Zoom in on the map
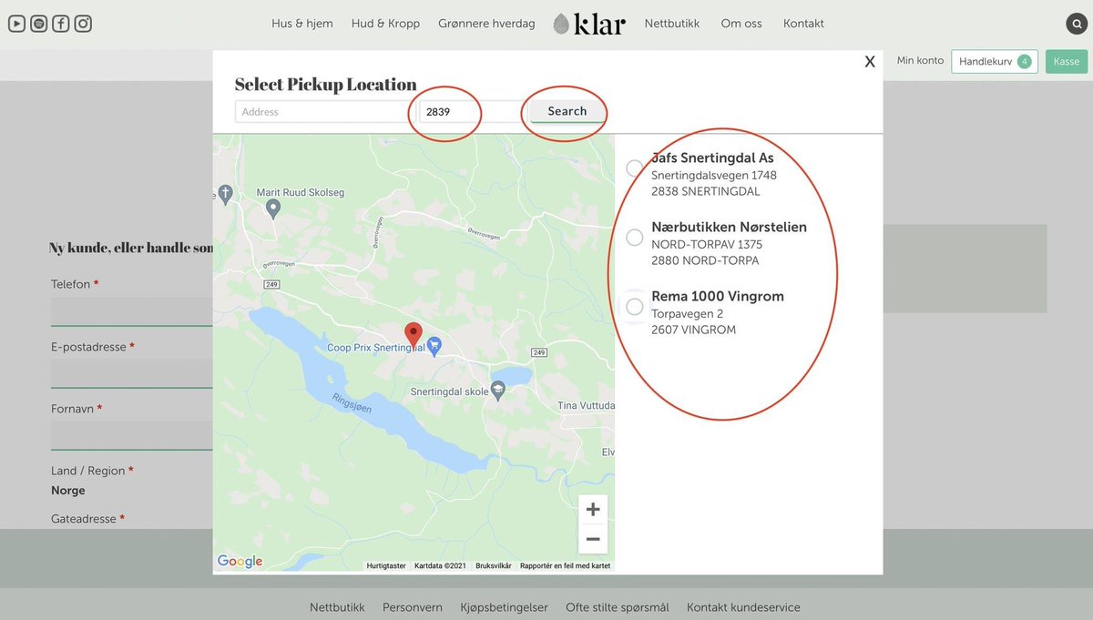 click(x=593, y=509)
